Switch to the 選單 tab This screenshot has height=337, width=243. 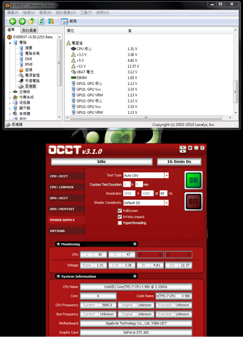(11, 30)
